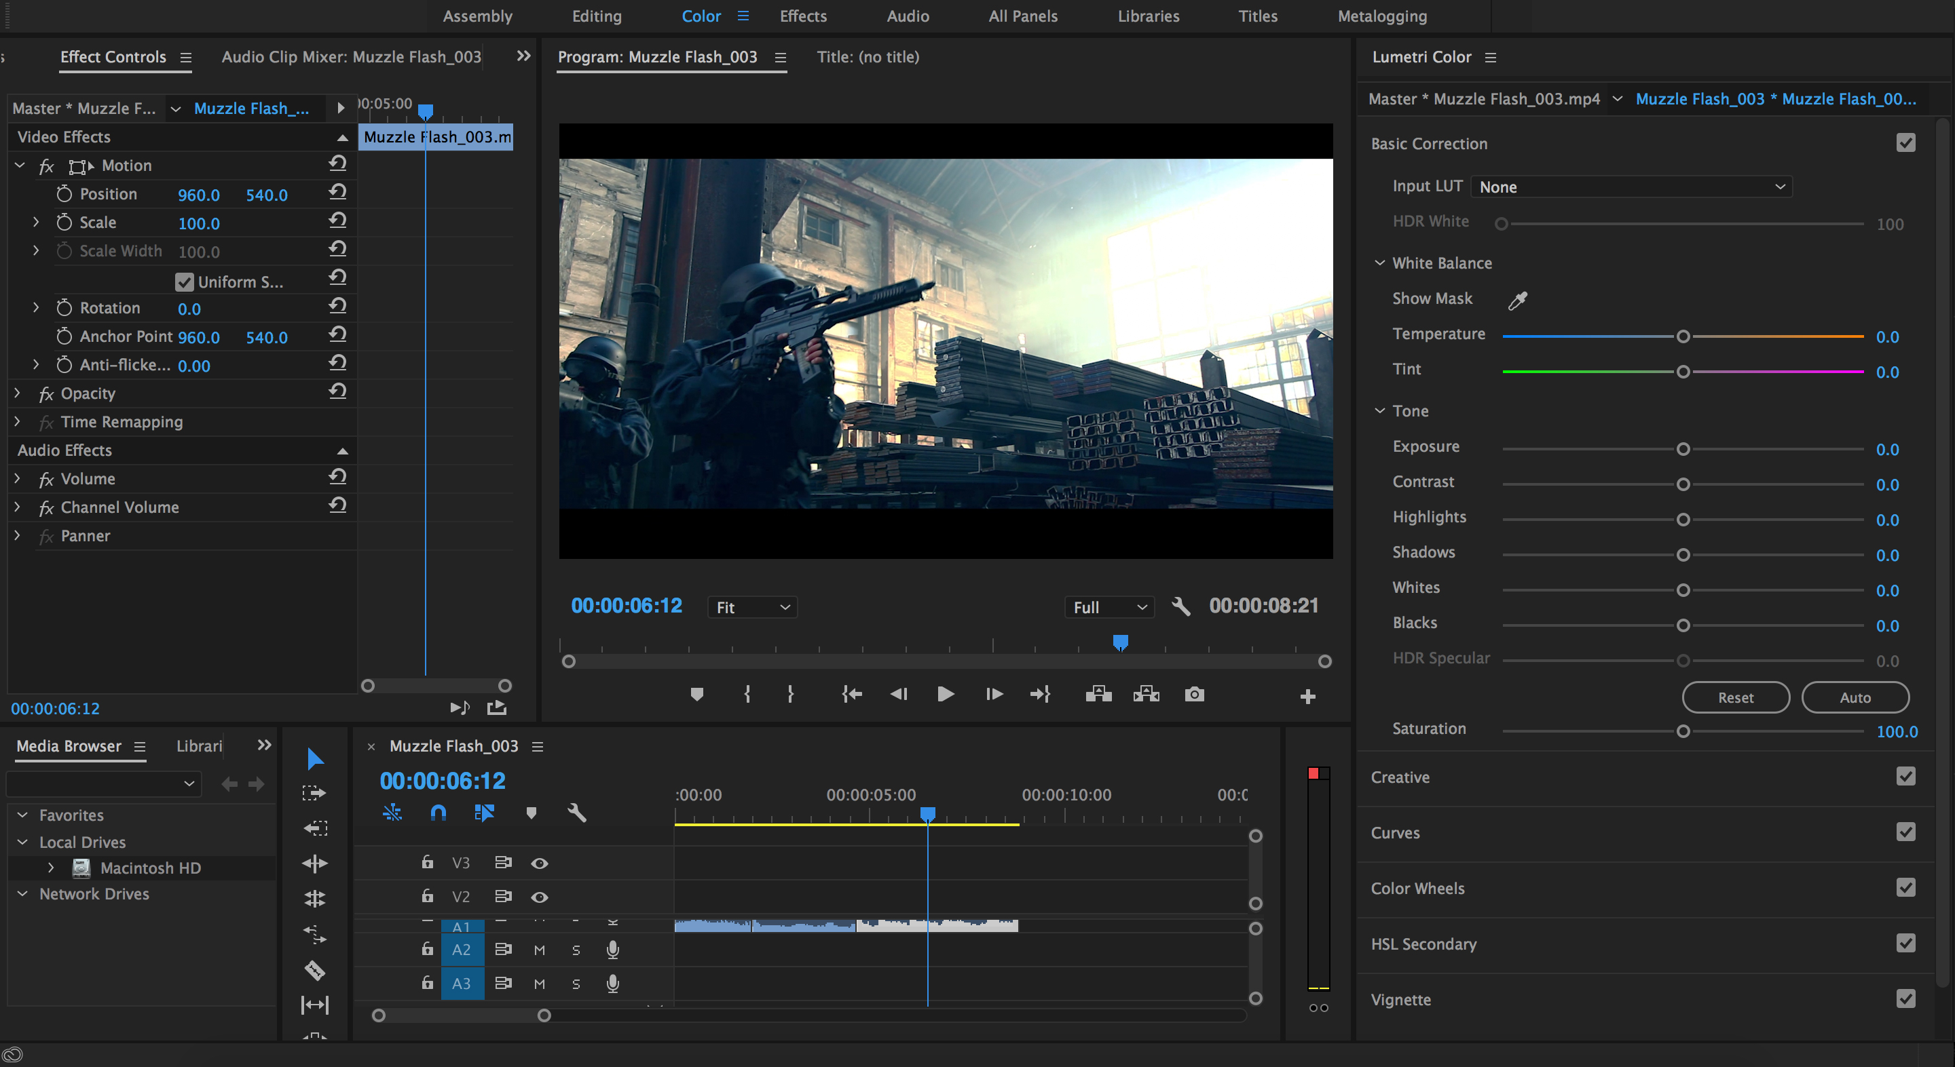Toggle Snap in the timeline
1955x1067 pixels.
pos(439,812)
